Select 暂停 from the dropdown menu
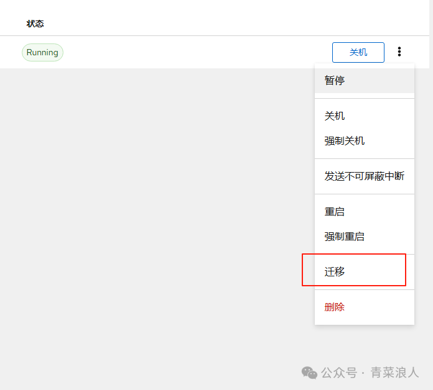Screen dimensions: 433x390 364,81
